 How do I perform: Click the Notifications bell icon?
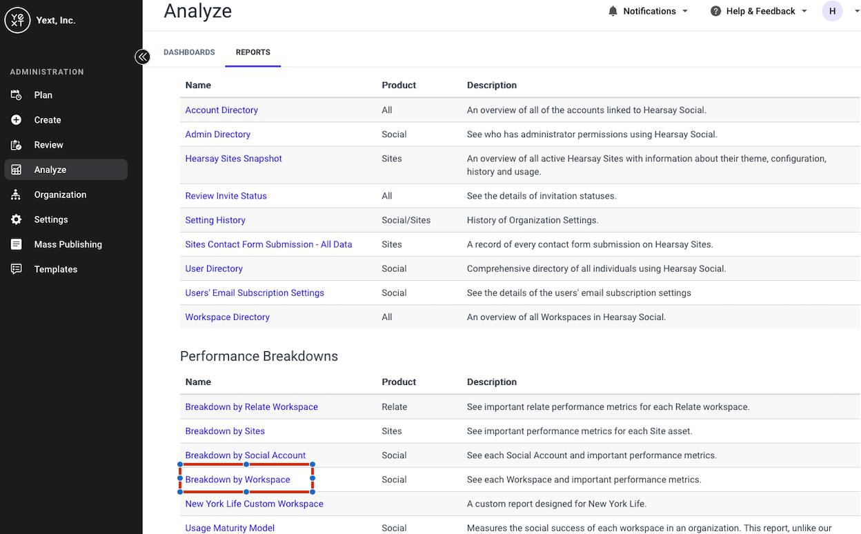point(613,11)
